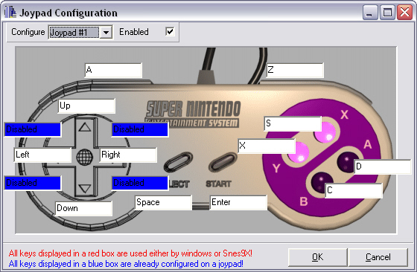This screenshot has height=272, width=417.
Task: Click the Select button field showing Space
Action: (163, 202)
